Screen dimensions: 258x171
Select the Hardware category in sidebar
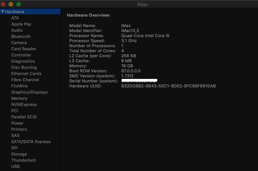coord(30,12)
